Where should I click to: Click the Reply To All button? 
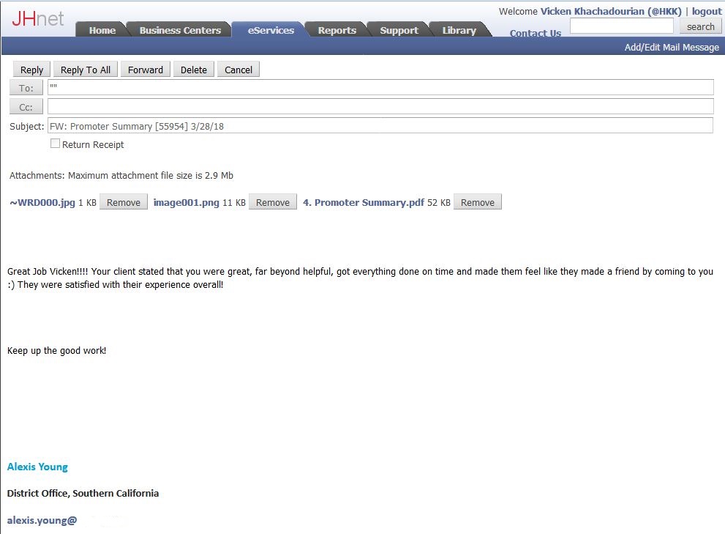pos(86,70)
